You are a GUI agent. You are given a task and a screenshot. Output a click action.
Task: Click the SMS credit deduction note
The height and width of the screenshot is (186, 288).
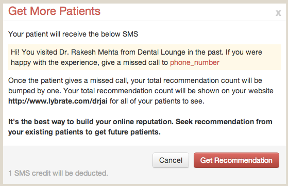(x=58, y=173)
